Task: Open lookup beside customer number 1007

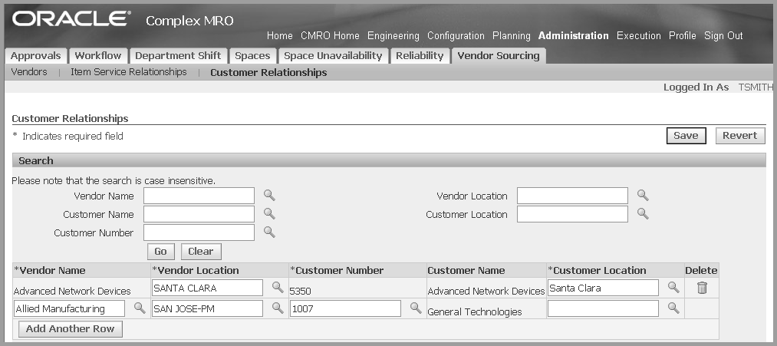Action: coord(415,308)
